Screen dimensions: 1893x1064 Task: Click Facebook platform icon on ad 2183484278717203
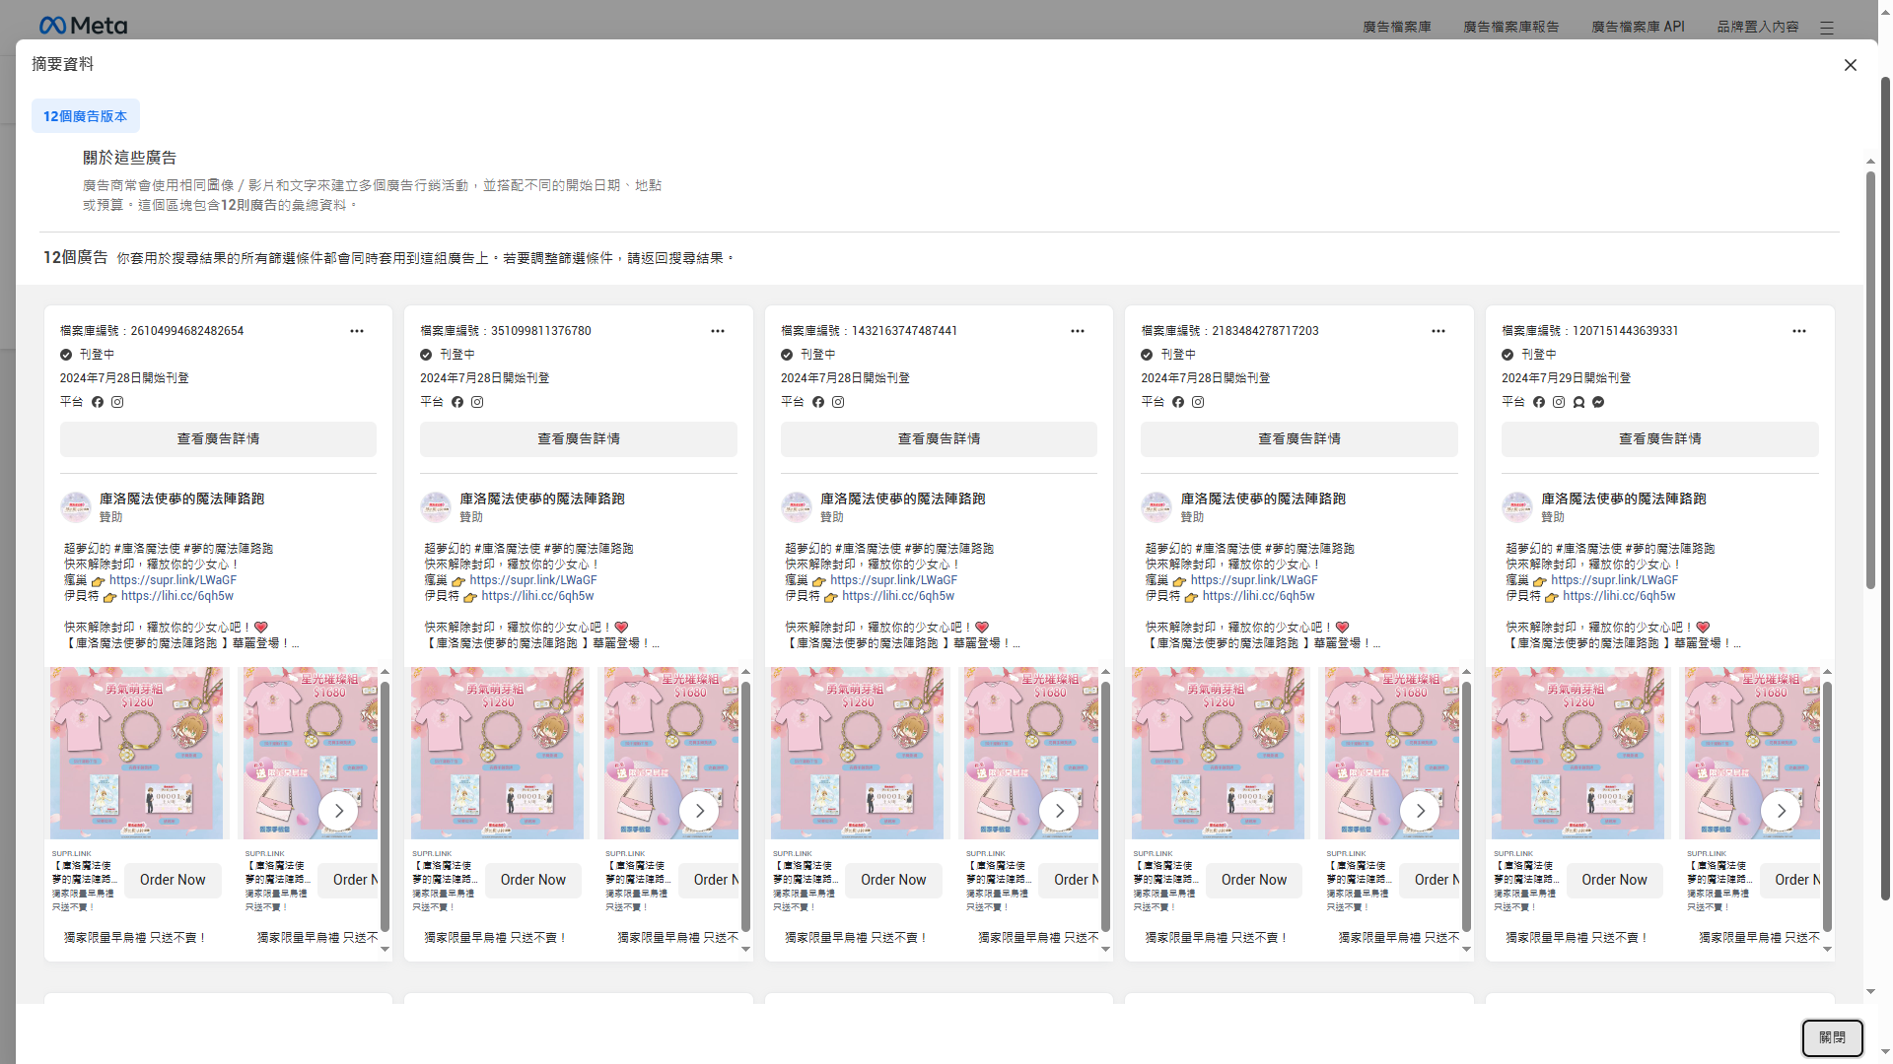click(1178, 402)
